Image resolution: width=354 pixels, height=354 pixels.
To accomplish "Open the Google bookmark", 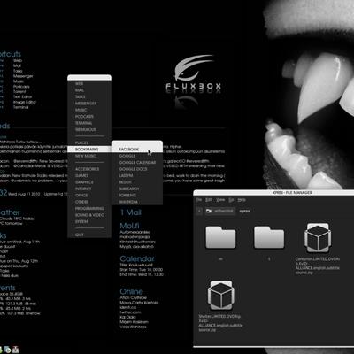I will (x=137, y=156).
